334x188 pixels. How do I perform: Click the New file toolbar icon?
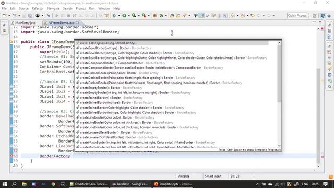tap(4, 15)
